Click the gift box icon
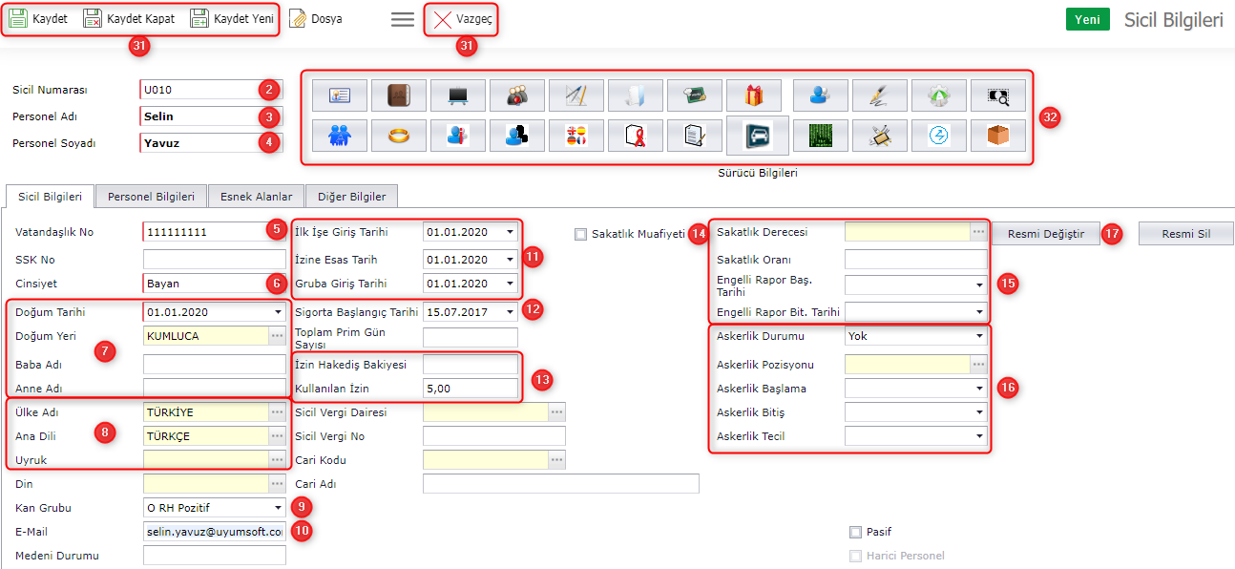1235x569 pixels. (x=753, y=95)
